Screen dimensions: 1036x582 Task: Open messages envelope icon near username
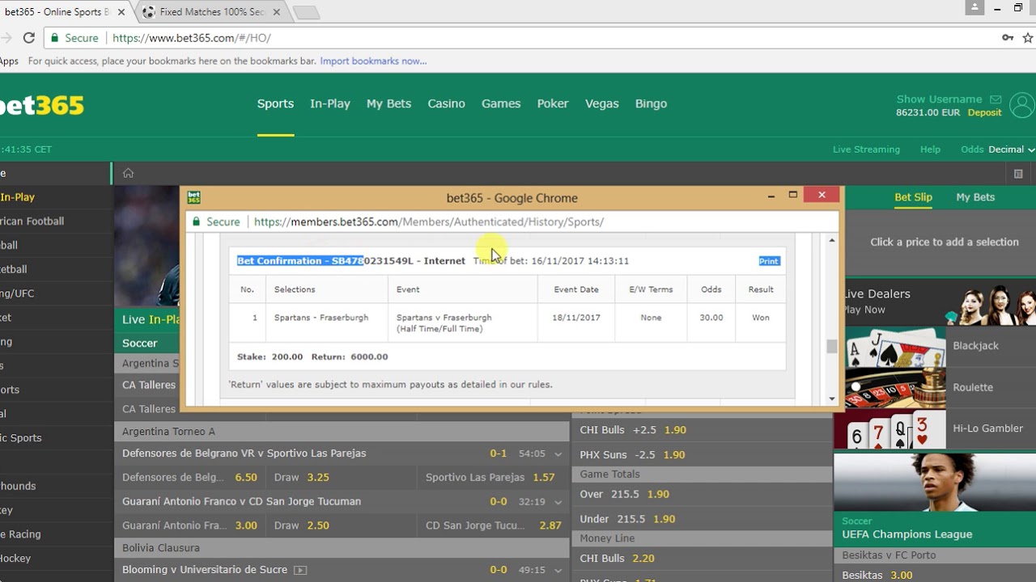(x=996, y=99)
